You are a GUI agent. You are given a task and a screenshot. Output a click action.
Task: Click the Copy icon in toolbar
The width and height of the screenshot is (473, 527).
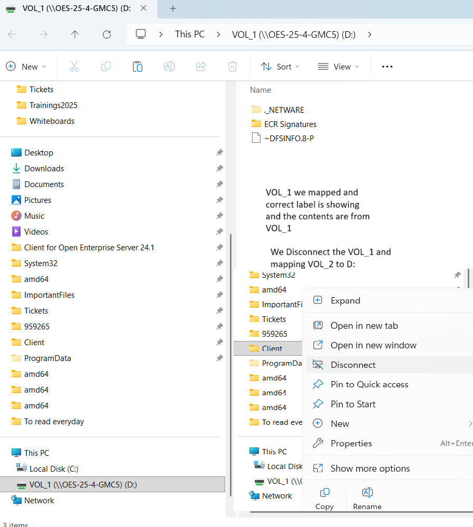(105, 66)
